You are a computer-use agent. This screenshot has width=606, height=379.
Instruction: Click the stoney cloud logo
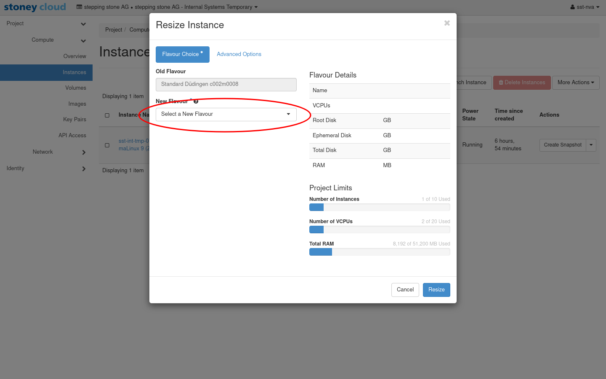pyautogui.click(x=35, y=7)
